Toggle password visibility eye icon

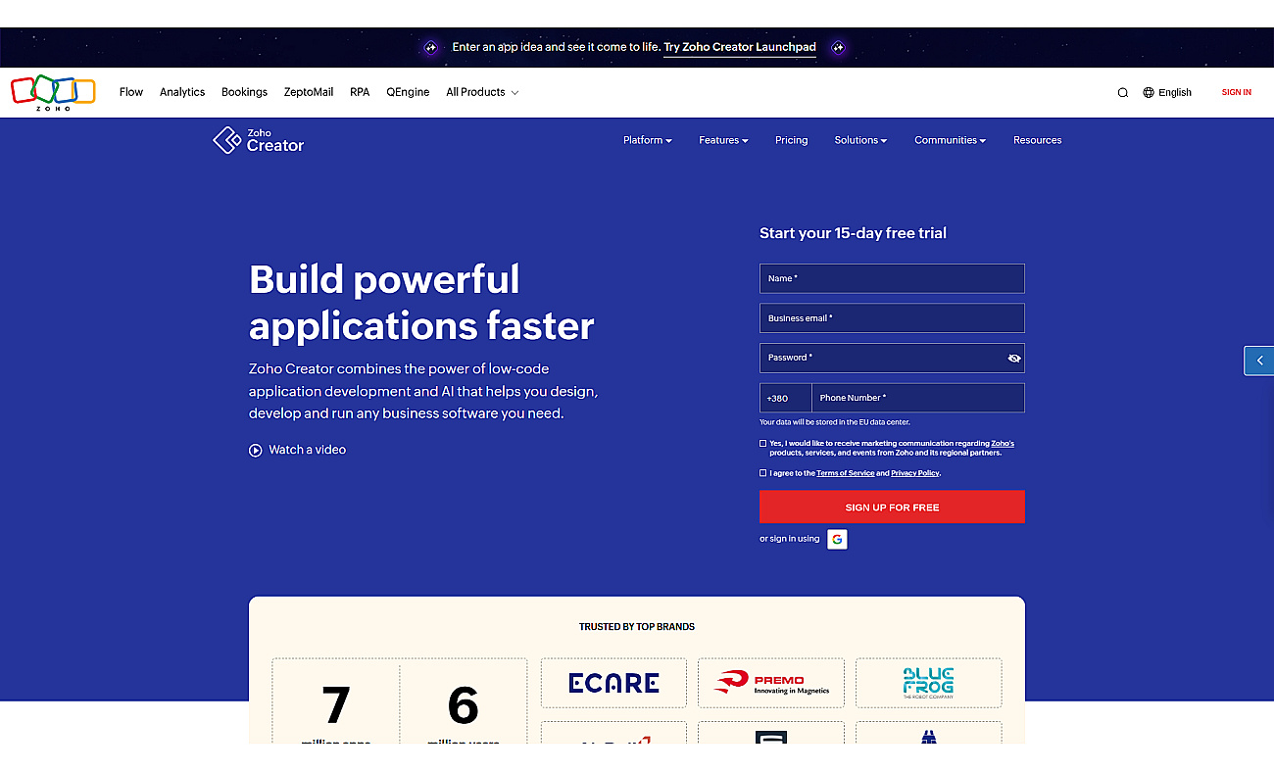(1014, 359)
